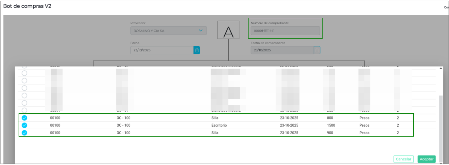Uncheck the Silla row priced 800
Screen dimensions: 449x165
[24, 118]
